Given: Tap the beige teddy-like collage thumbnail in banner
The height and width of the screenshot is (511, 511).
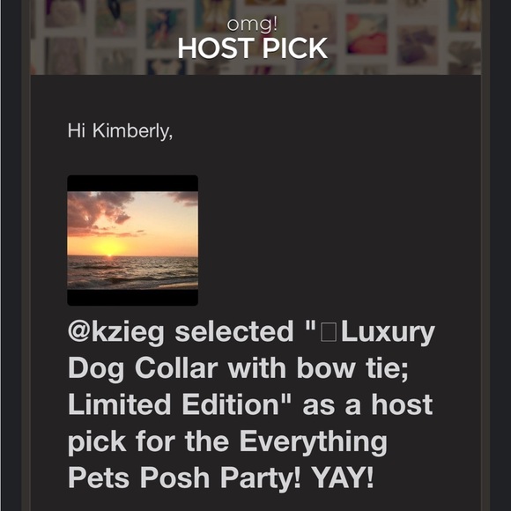Looking at the screenshot, I should click(315, 24).
